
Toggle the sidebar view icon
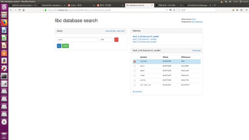tap(241, 10)
